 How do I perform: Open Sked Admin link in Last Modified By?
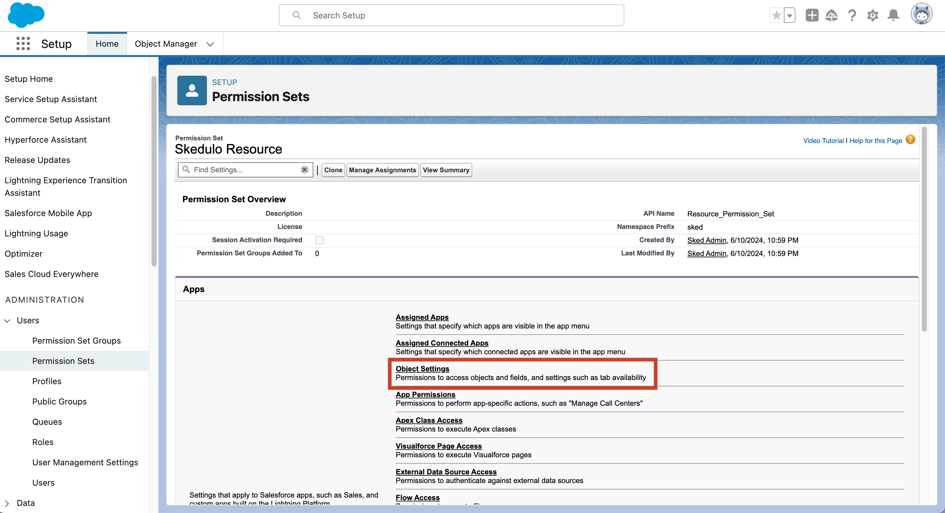pos(706,253)
